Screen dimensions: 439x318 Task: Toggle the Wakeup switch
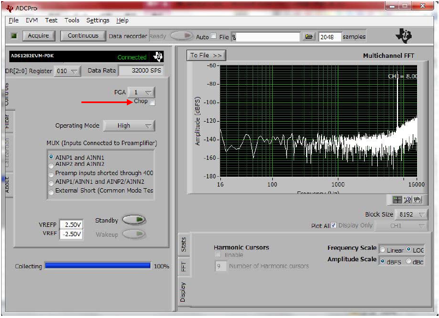134,234
